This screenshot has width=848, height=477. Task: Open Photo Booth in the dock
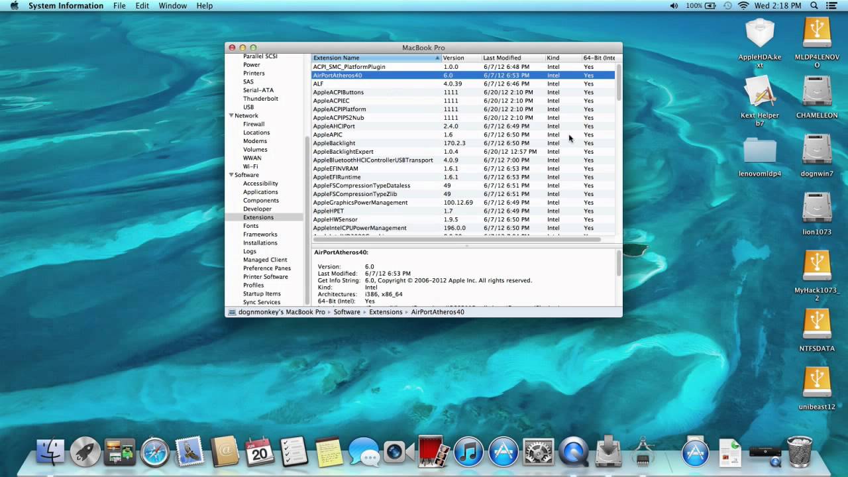coord(434,452)
